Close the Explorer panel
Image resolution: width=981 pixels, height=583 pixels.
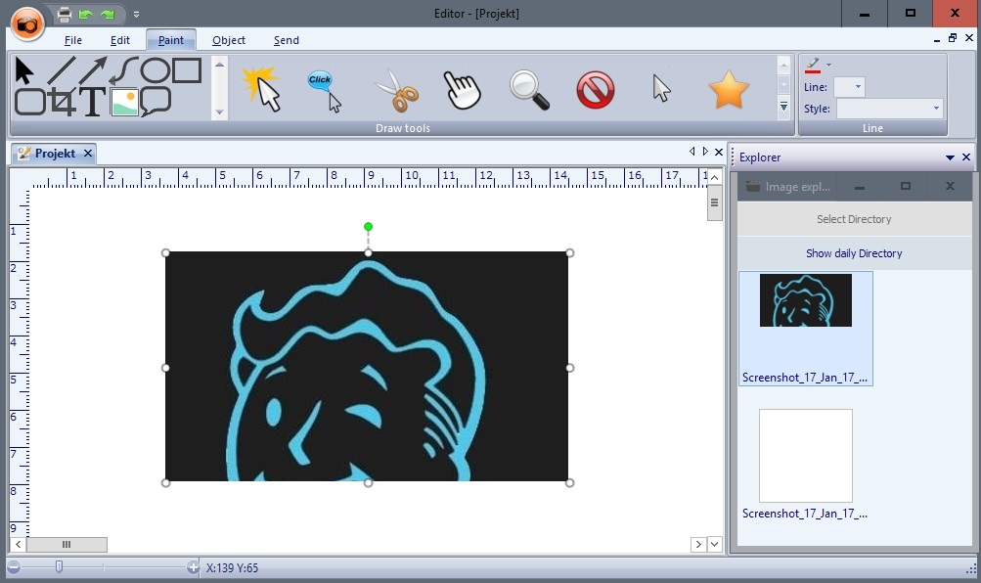[x=966, y=157]
